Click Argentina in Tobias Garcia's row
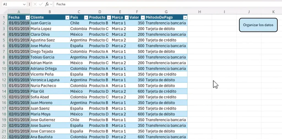 [x=79, y=57]
